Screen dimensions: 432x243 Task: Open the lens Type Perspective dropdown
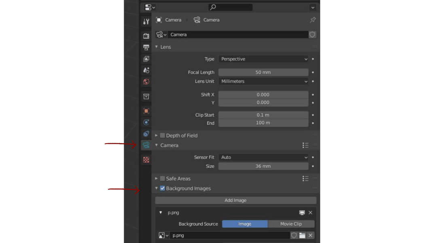(263, 59)
